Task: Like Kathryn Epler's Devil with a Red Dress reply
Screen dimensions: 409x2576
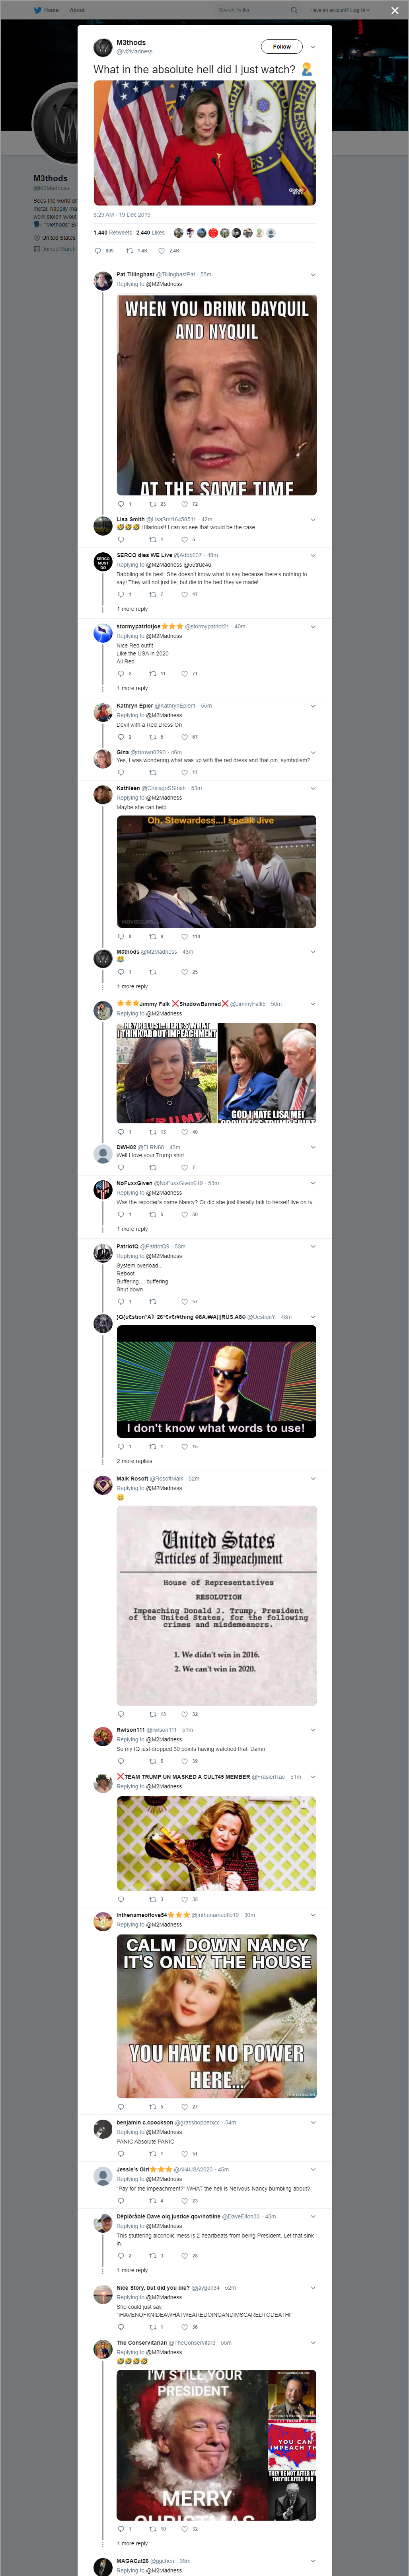Action: 184,737
